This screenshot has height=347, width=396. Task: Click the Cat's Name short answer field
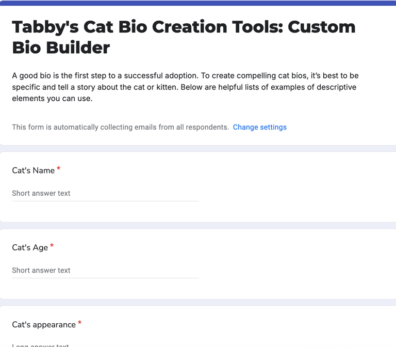coord(105,193)
